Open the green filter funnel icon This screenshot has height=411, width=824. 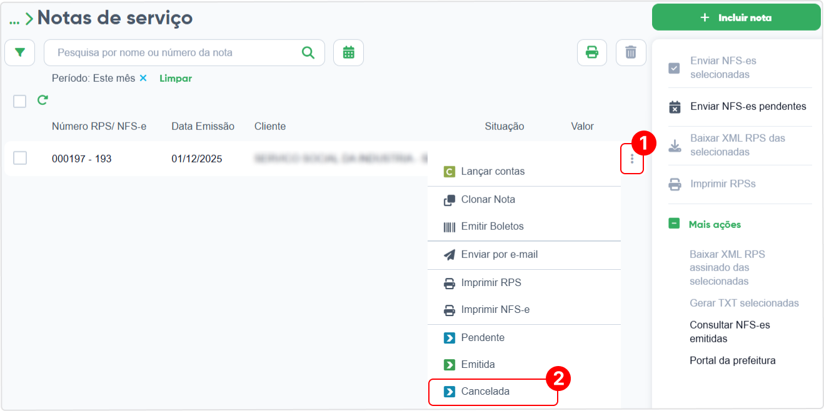click(x=19, y=52)
